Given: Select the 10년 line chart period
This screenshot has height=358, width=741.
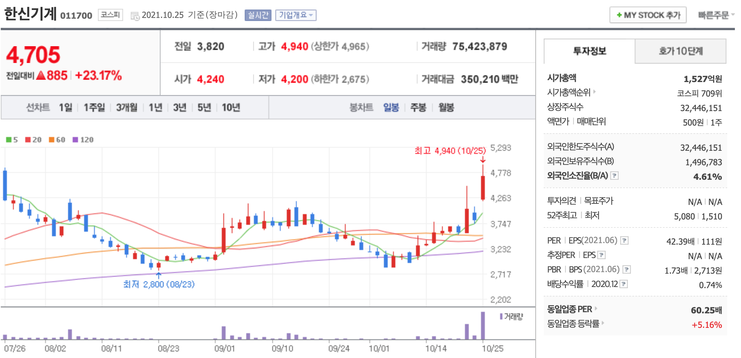Looking at the screenshot, I should click(x=231, y=108).
